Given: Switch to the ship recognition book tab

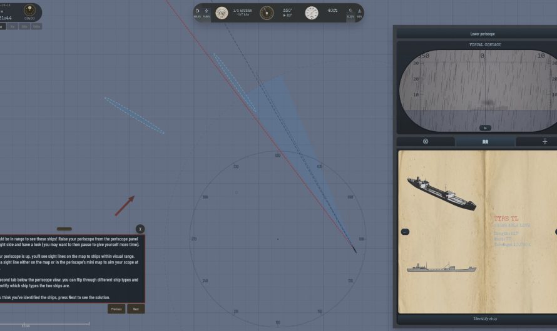Looking at the screenshot, I should (485, 141).
